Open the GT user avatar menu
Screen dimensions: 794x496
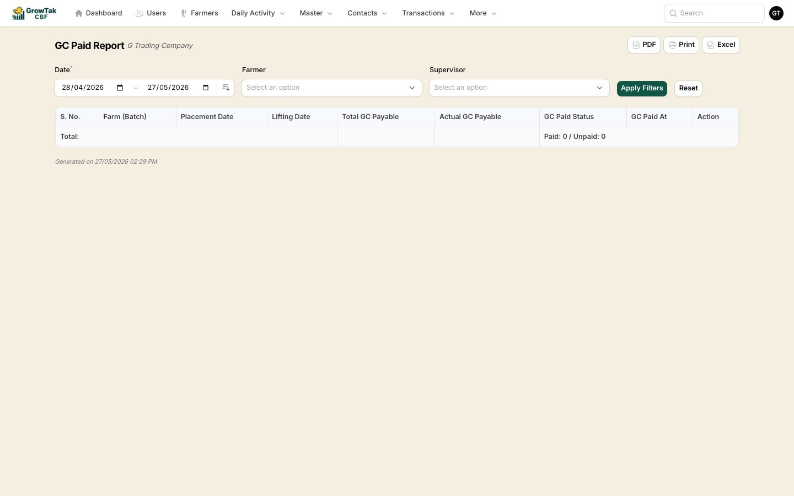776,13
